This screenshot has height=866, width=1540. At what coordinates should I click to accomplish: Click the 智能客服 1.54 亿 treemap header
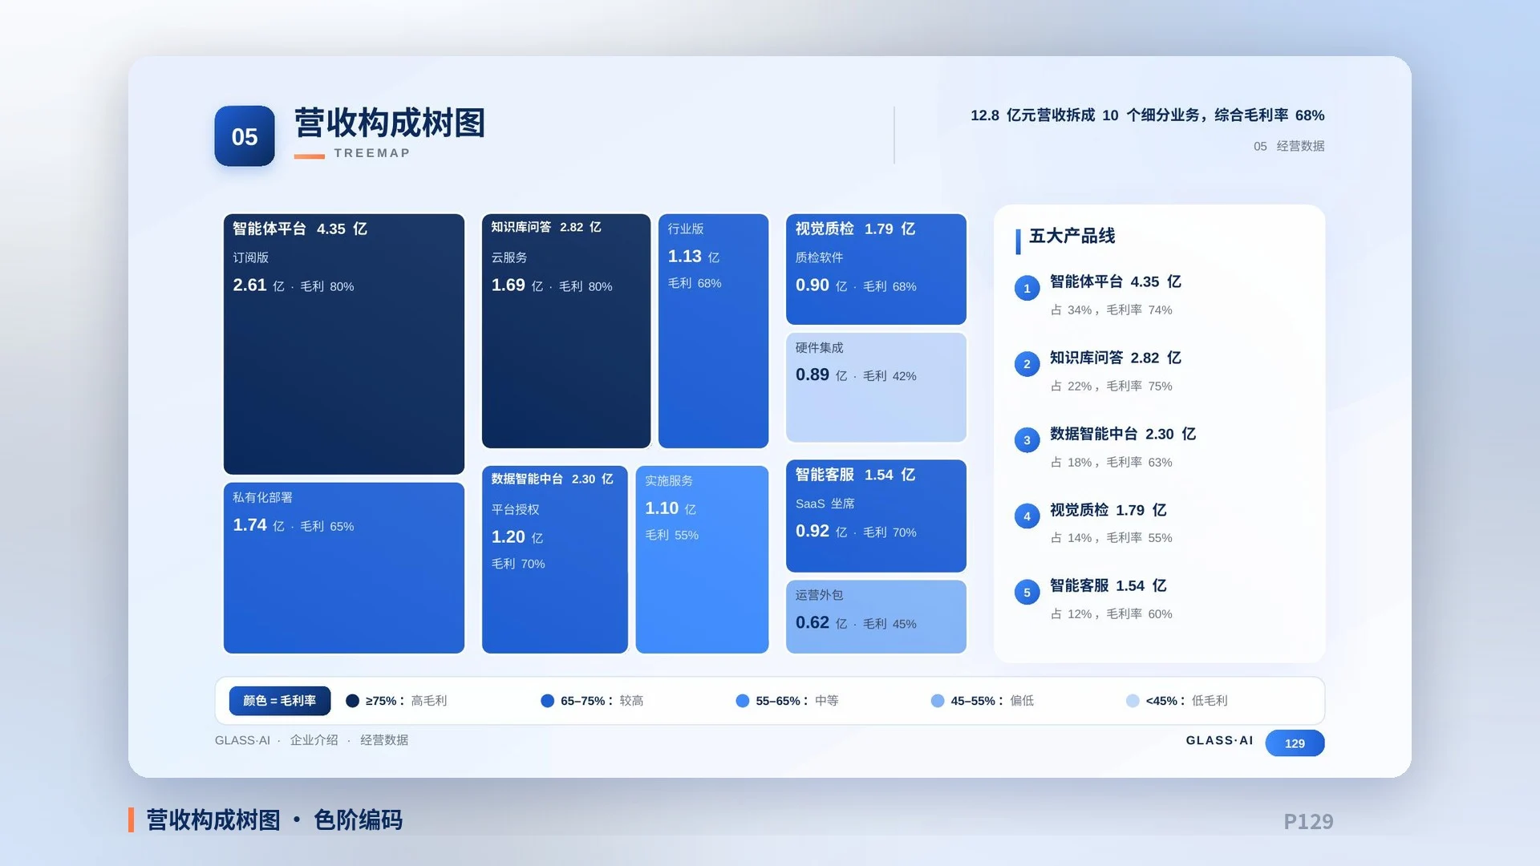855,475
